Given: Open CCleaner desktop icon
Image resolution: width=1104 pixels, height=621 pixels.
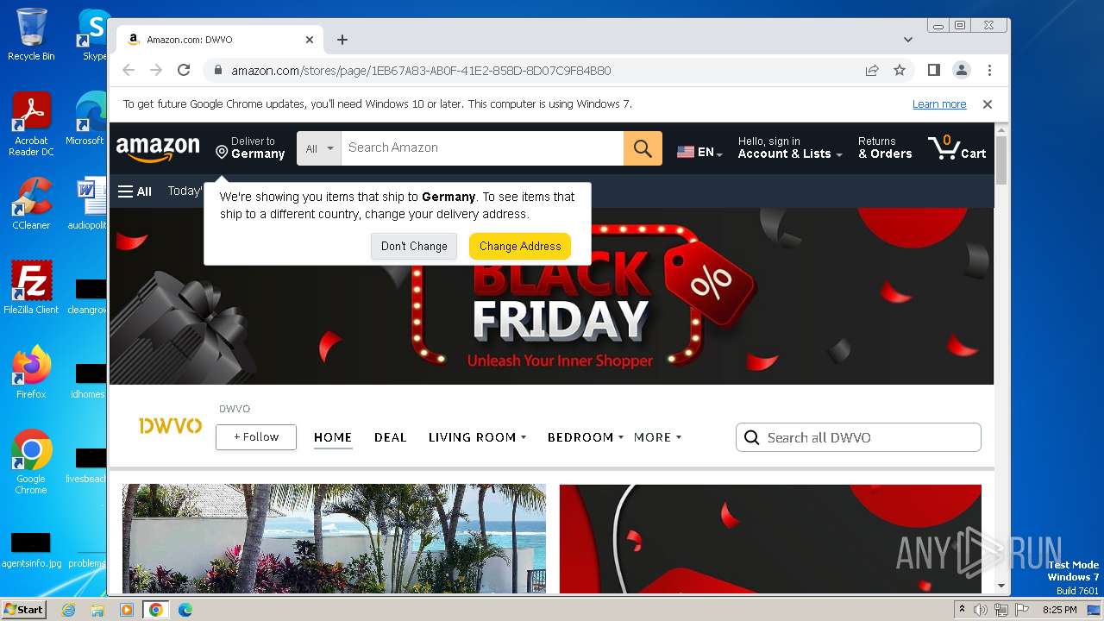Looking at the screenshot, I should click(x=31, y=204).
